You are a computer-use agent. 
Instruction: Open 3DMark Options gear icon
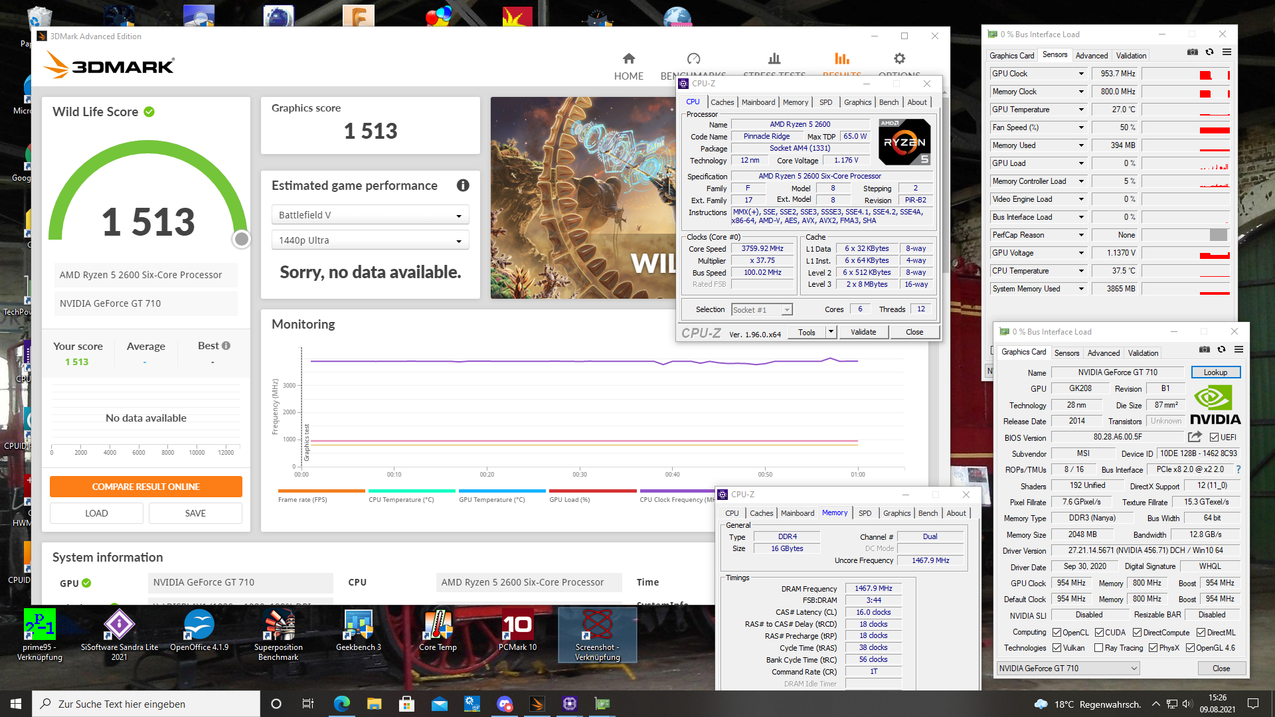coord(899,58)
